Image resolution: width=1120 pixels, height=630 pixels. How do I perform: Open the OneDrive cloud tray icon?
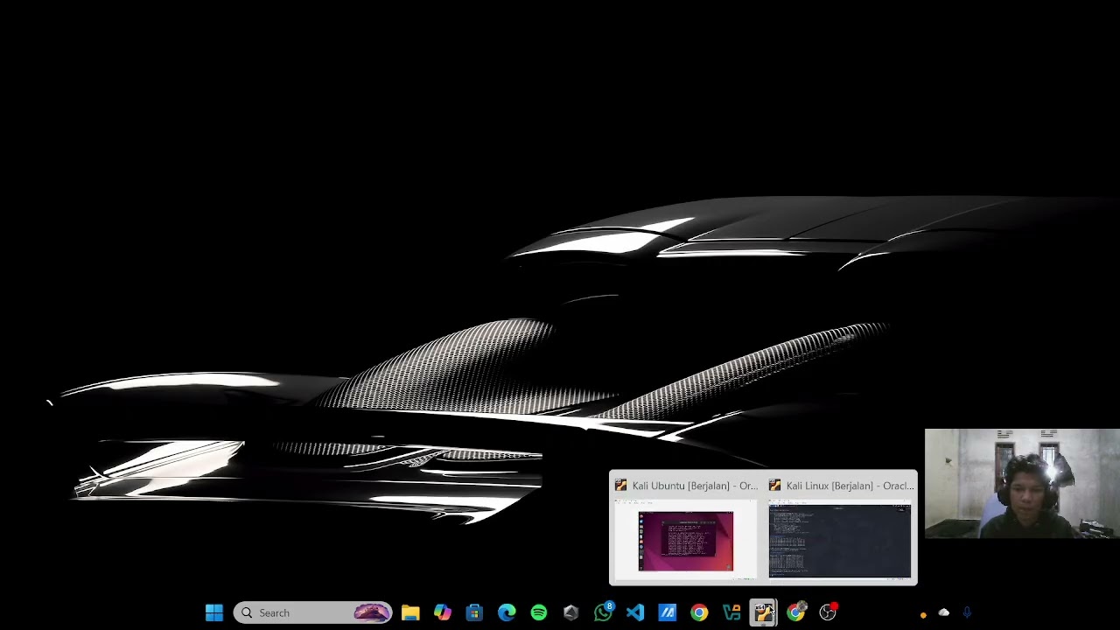tap(943, 612)
